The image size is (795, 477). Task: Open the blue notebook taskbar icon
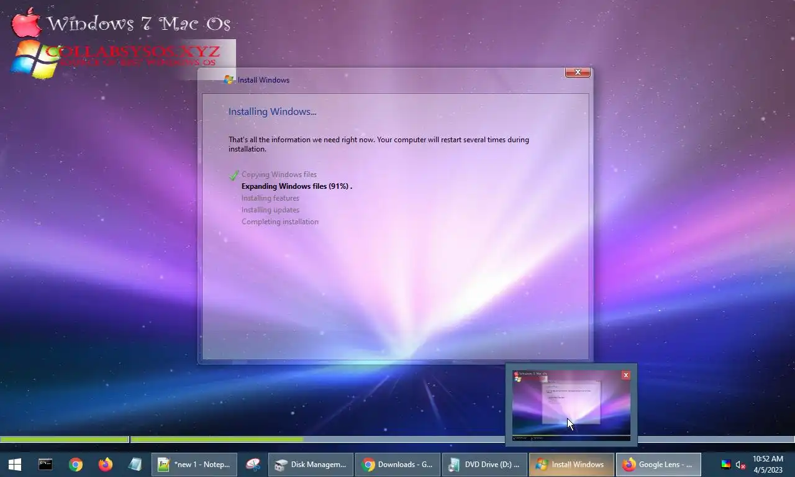click(x=135, y=465)
